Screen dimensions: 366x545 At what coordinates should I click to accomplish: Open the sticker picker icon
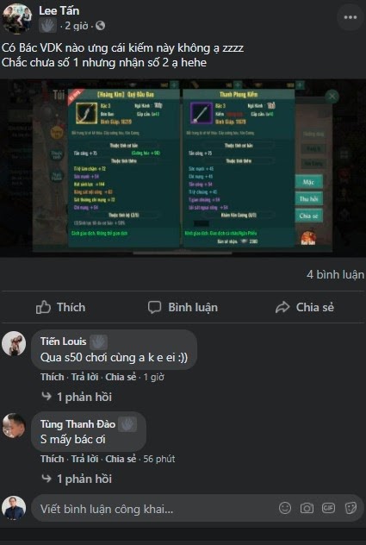coord(350,508)
